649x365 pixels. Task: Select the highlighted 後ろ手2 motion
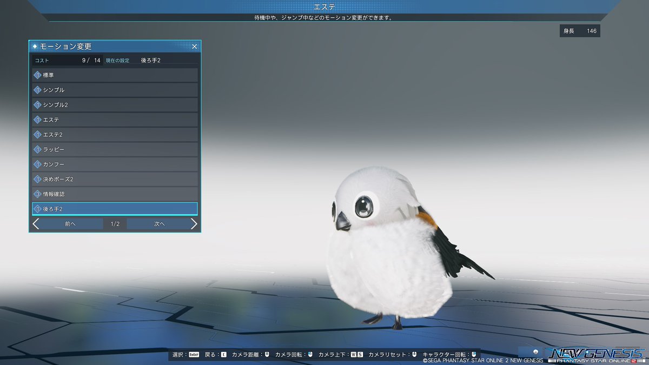coord(115,209)
